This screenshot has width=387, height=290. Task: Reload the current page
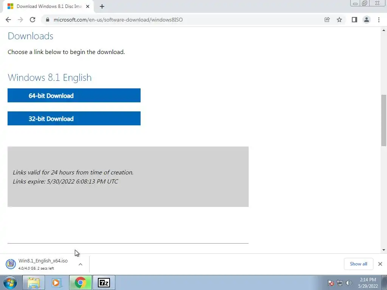(33, 20)
